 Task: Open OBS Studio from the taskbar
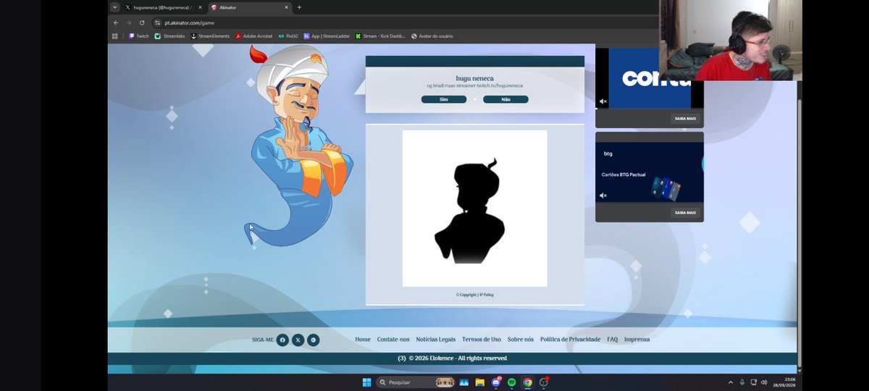(544, 382)
